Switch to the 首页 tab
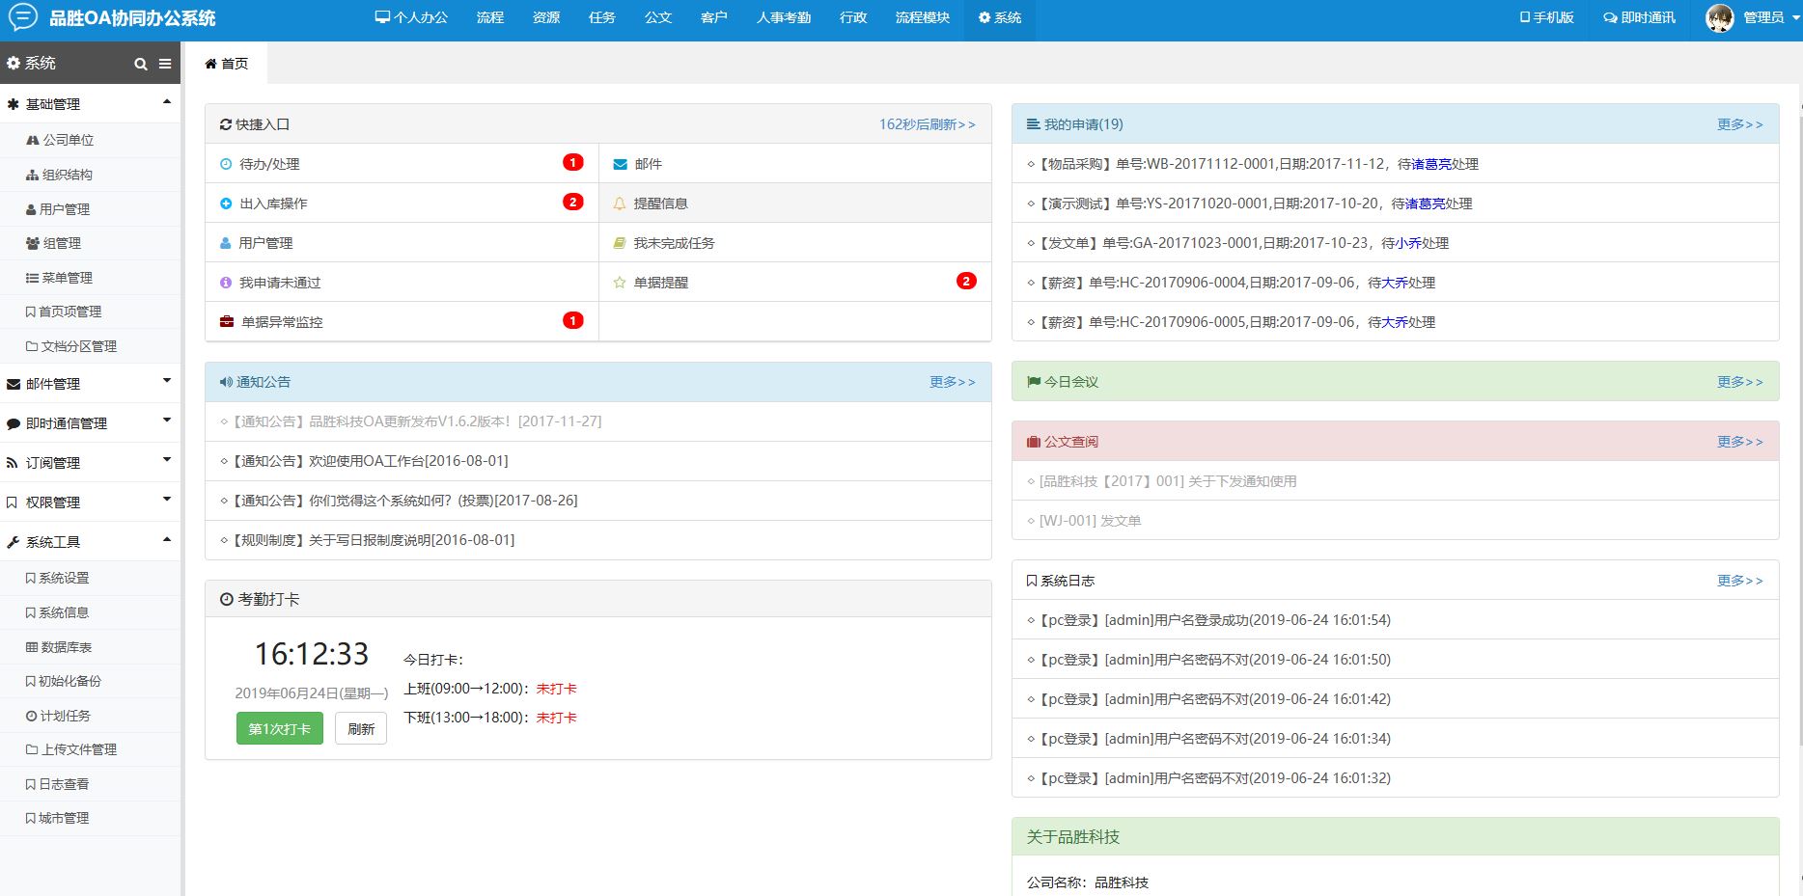Viewport: 1803px width, 896px height. coord(226,64)
